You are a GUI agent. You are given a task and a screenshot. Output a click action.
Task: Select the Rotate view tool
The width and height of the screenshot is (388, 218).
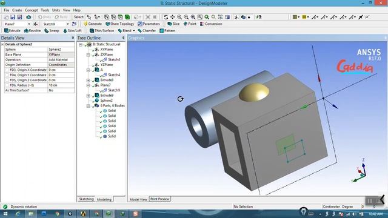pos(166,17)
